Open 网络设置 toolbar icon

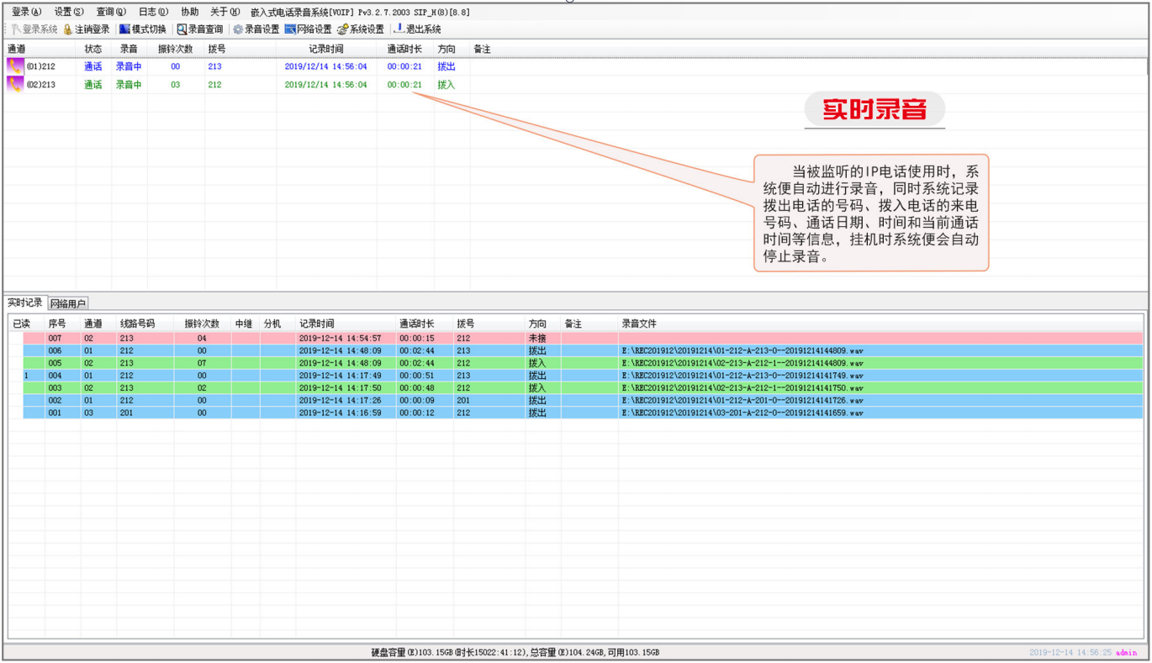[x=290, y=29]
